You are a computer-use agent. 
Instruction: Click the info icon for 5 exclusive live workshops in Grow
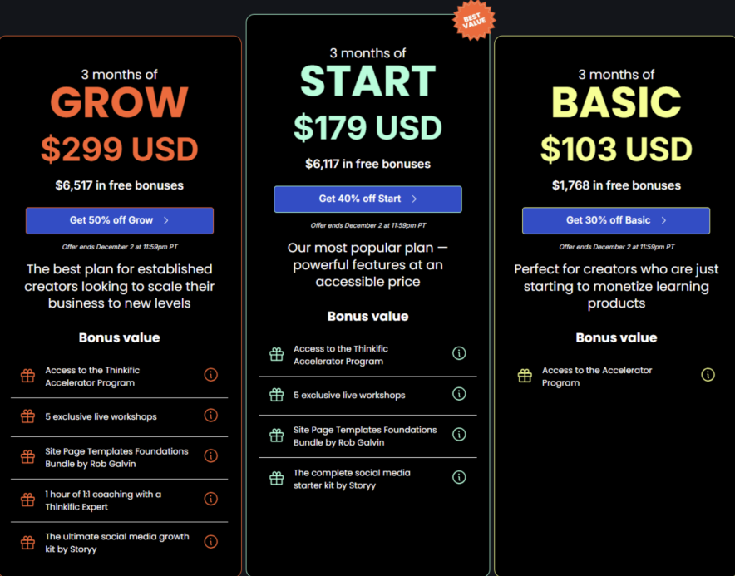210,415
